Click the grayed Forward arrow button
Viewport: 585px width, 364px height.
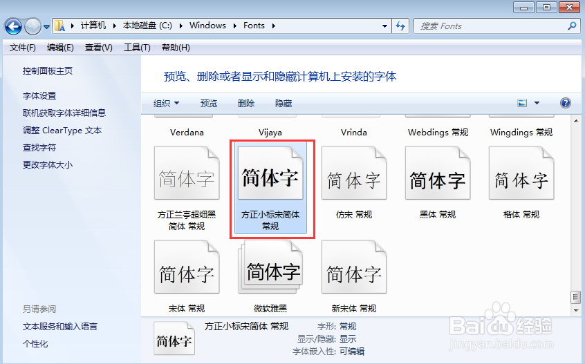click(32, 26)
